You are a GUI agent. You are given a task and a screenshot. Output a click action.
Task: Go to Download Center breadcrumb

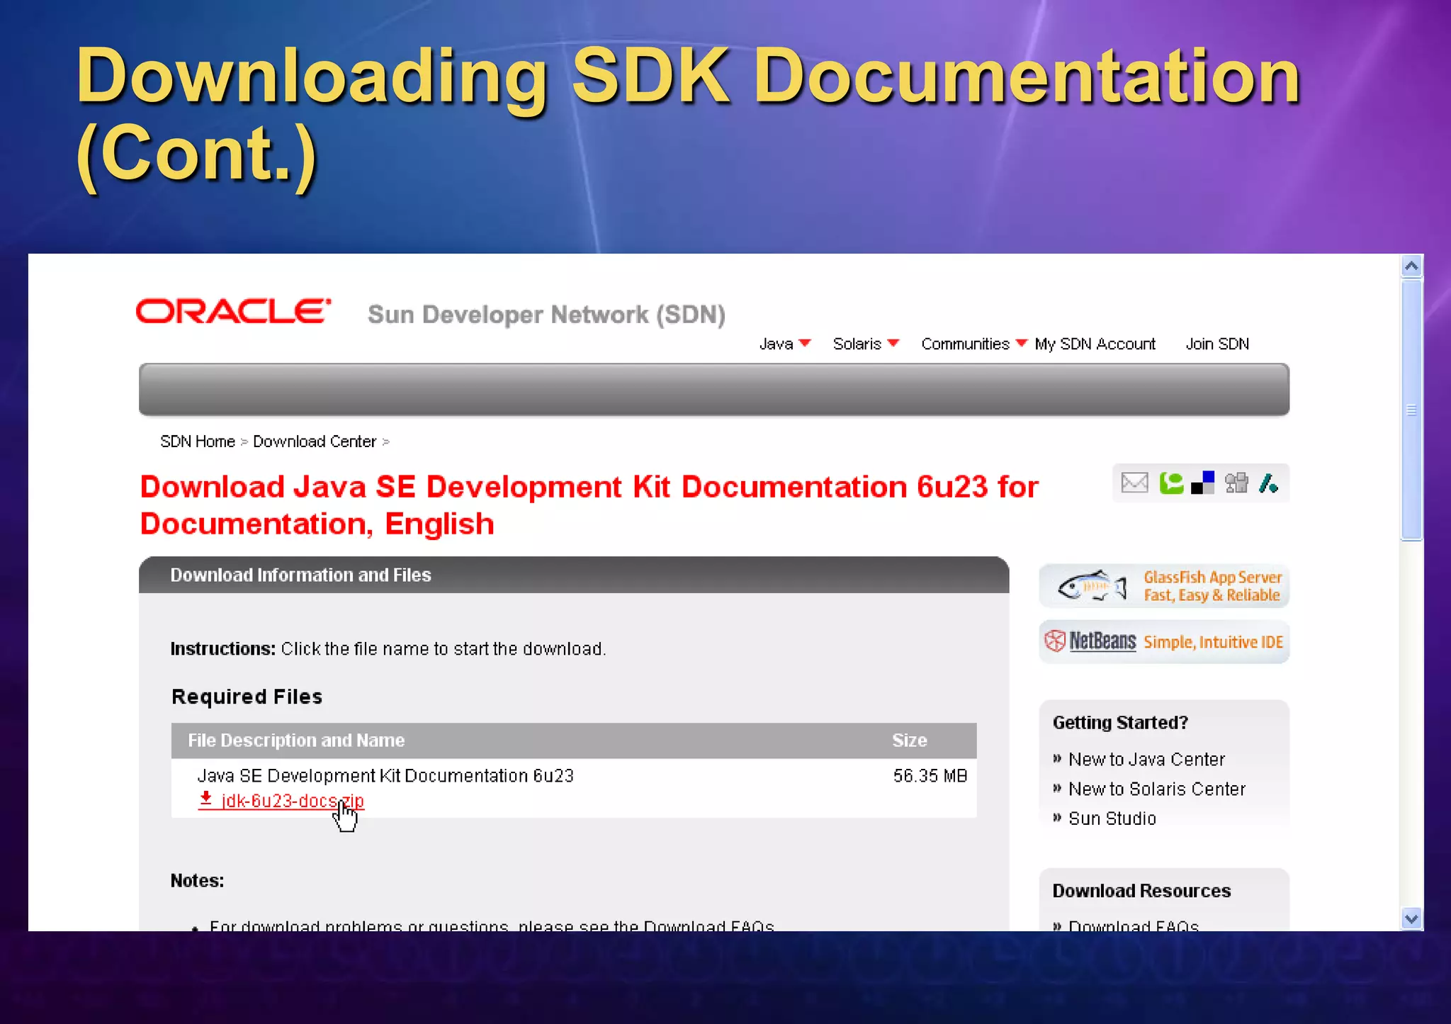pos(315,441)
